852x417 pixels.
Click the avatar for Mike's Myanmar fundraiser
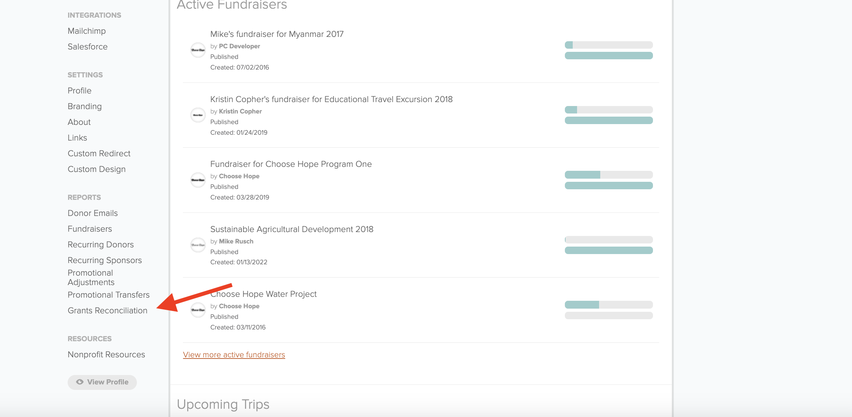[x=198, y=50]
